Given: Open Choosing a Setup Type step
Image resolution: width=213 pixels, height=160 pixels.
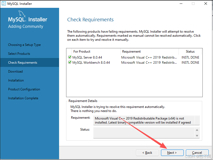Looking at the screenshot, I should (24, 45).
